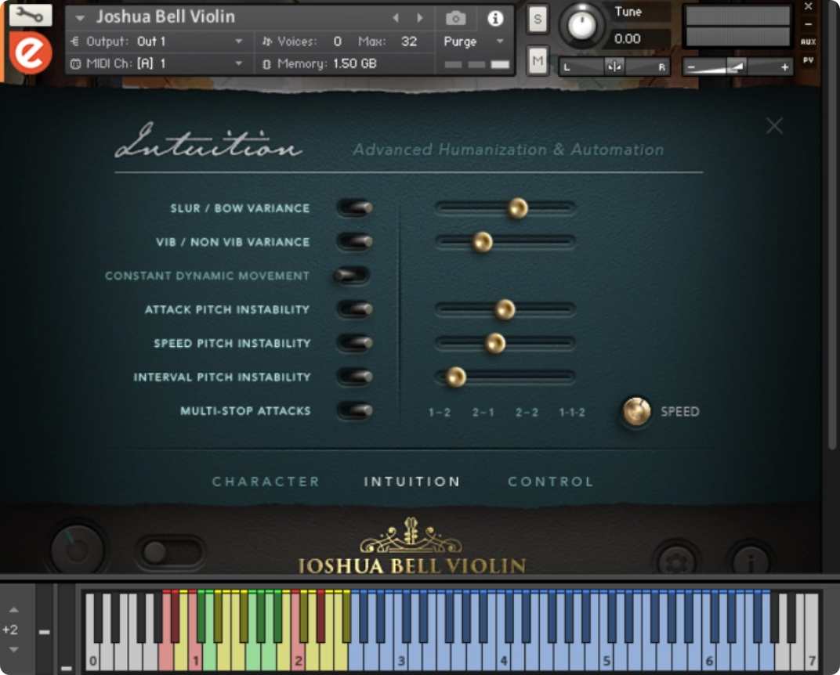Click the gold Speed knob
Viewport: 840px width, 675px height.
[x=636, y=411]
